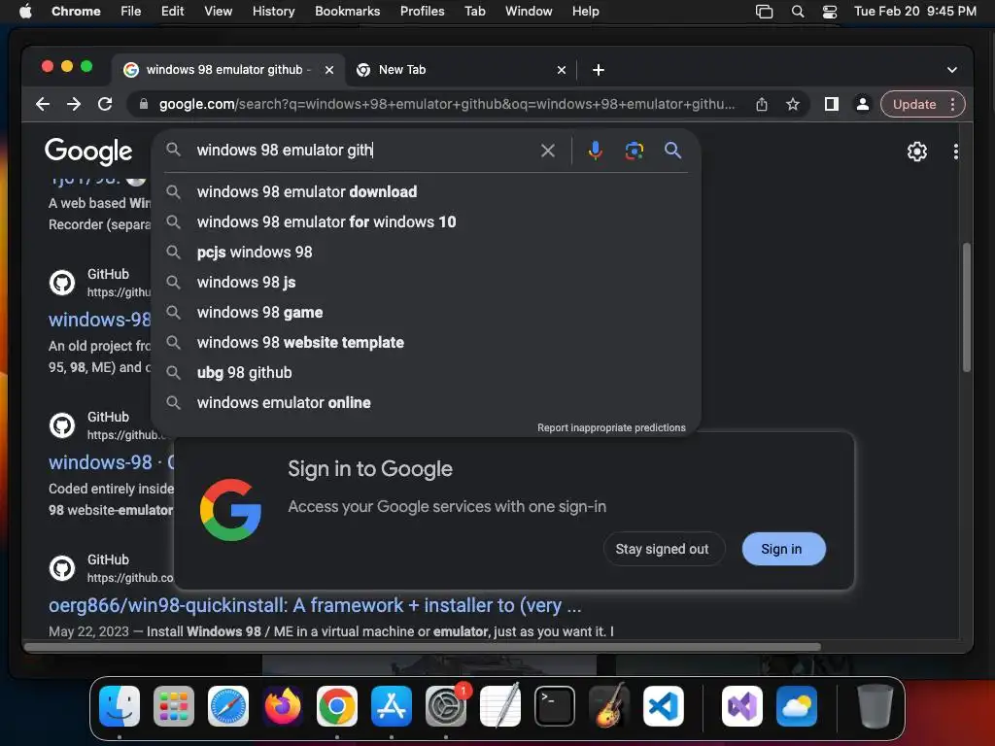Click the menu bar date and time
This screenshot has width=995, height=746.
click(x=915, y=12)
